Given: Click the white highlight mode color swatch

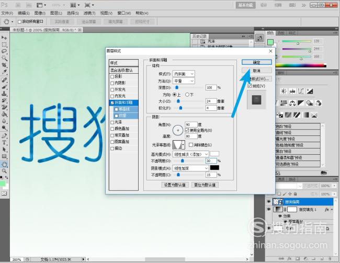Looking at the screenshot, I should pyautogui.click(x=214, y=154).
